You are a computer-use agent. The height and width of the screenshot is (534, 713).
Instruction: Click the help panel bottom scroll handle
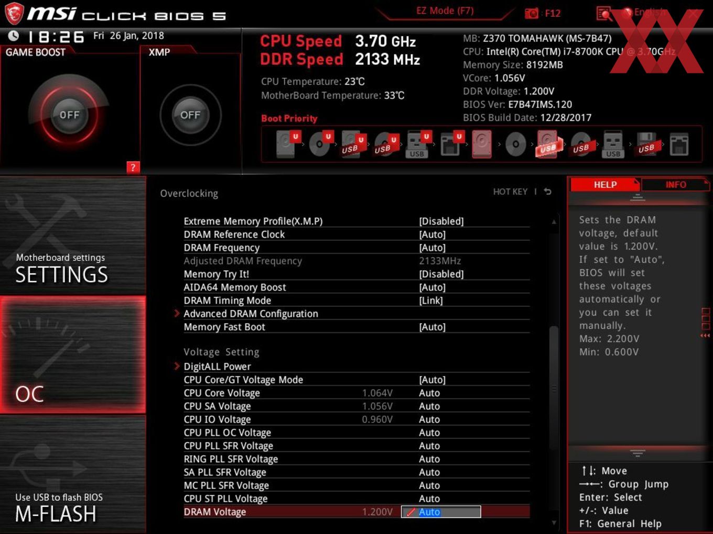click(638, 453)
